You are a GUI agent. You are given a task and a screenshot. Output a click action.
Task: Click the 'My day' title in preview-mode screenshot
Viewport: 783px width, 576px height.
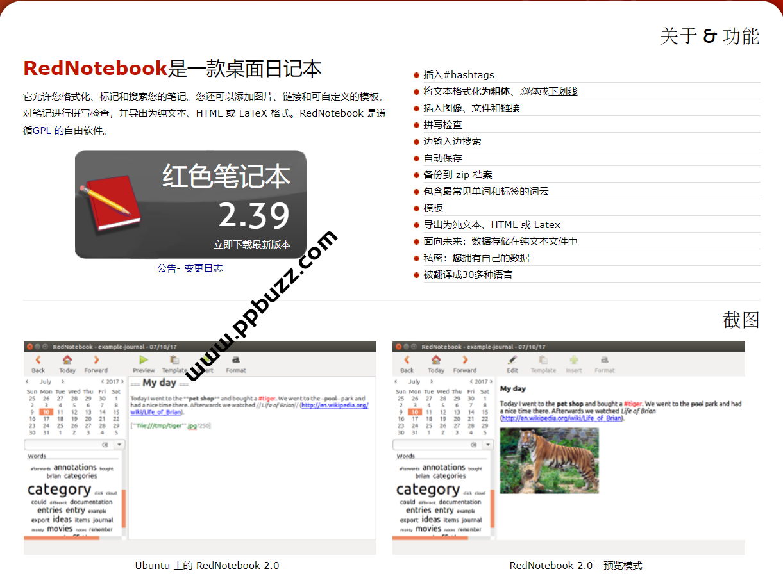click(513, 389)
